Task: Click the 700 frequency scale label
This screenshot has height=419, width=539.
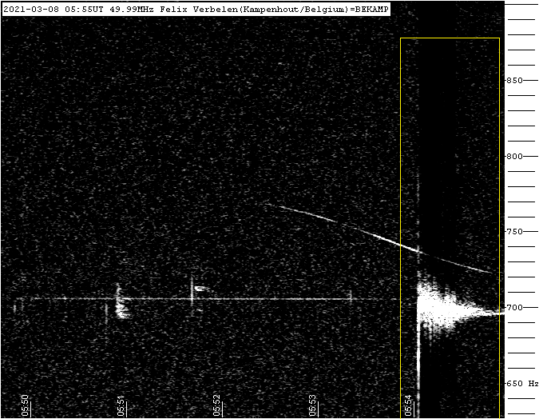Action: click(x=514, y=307)
